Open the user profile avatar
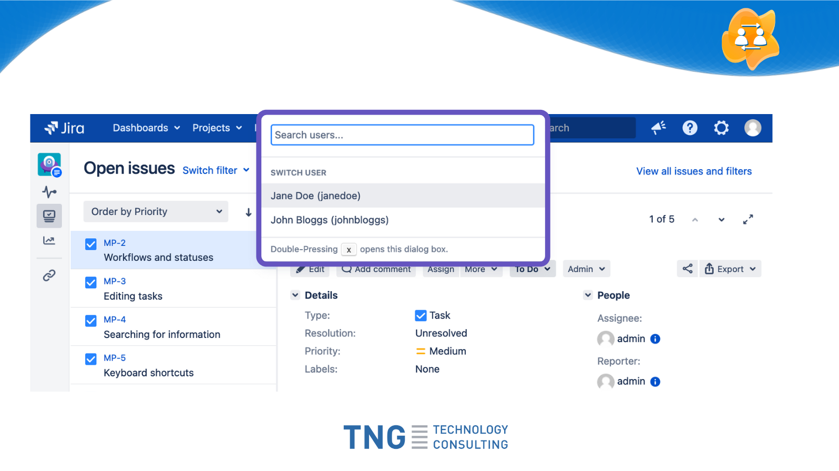Viewport: 839px width, 471px height. pos(753,128)
